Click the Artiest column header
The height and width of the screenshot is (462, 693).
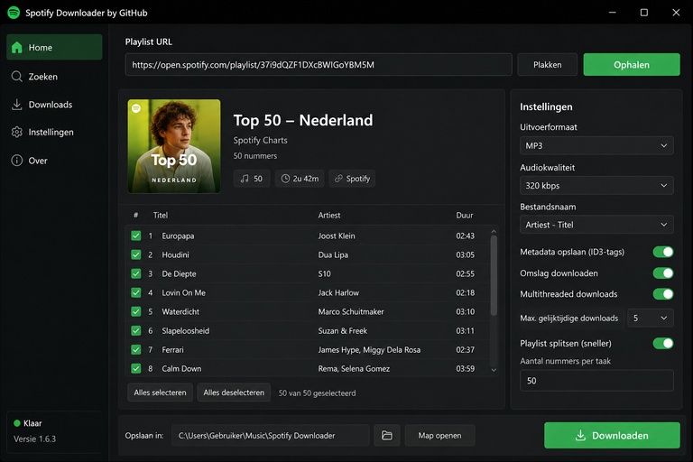click(x=329, y=216)
